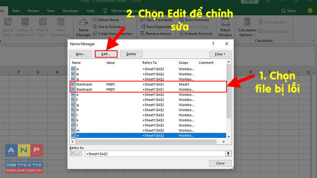Click the list's scroll down arrow
Image resolution: width=317 pixels, height=178 pixels.
coord(229,136)
